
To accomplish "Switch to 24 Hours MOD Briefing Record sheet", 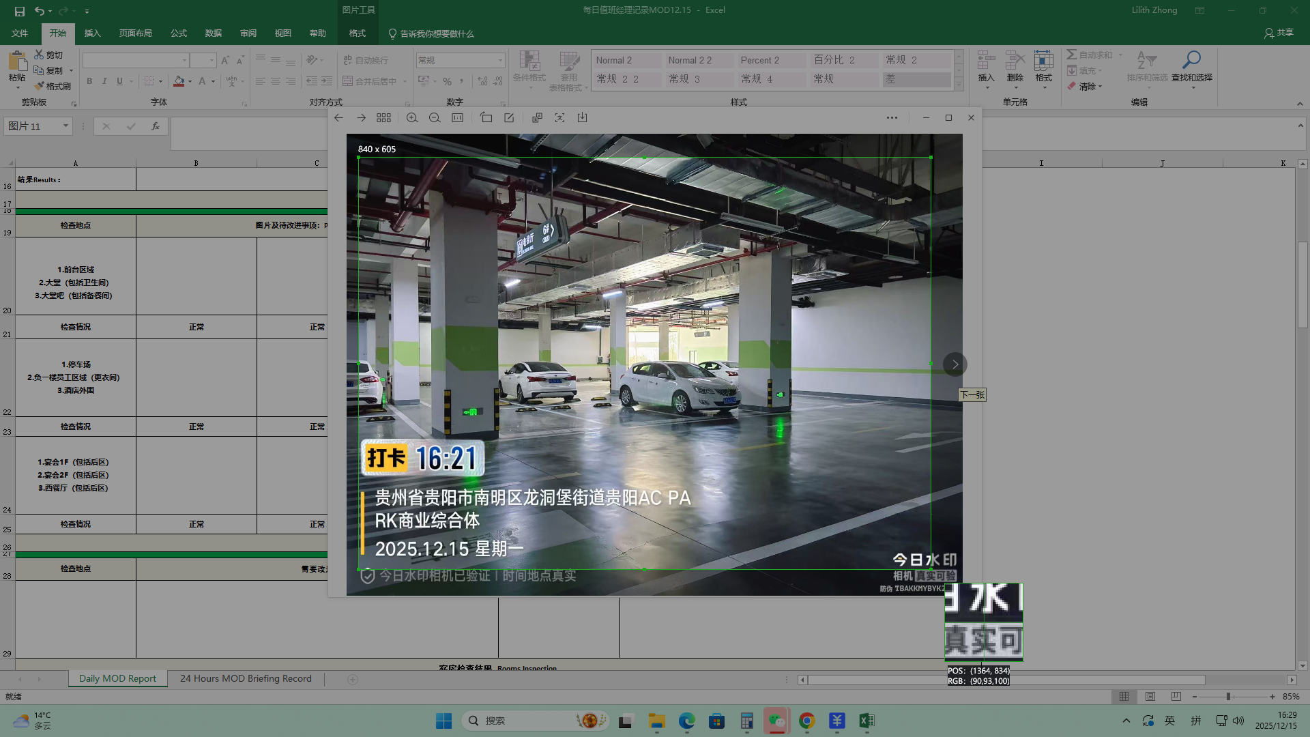I will pyautogui.click(x=246, y=679).
